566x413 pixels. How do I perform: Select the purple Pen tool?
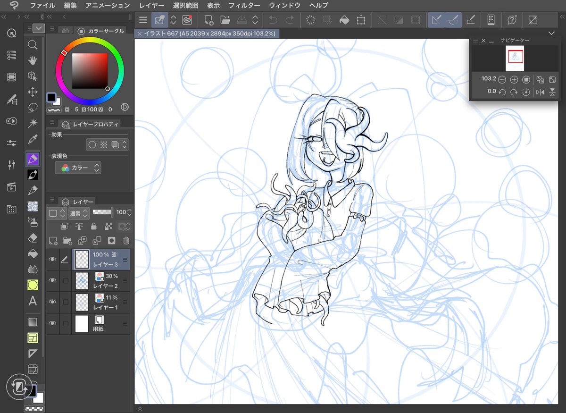(33, 159)
